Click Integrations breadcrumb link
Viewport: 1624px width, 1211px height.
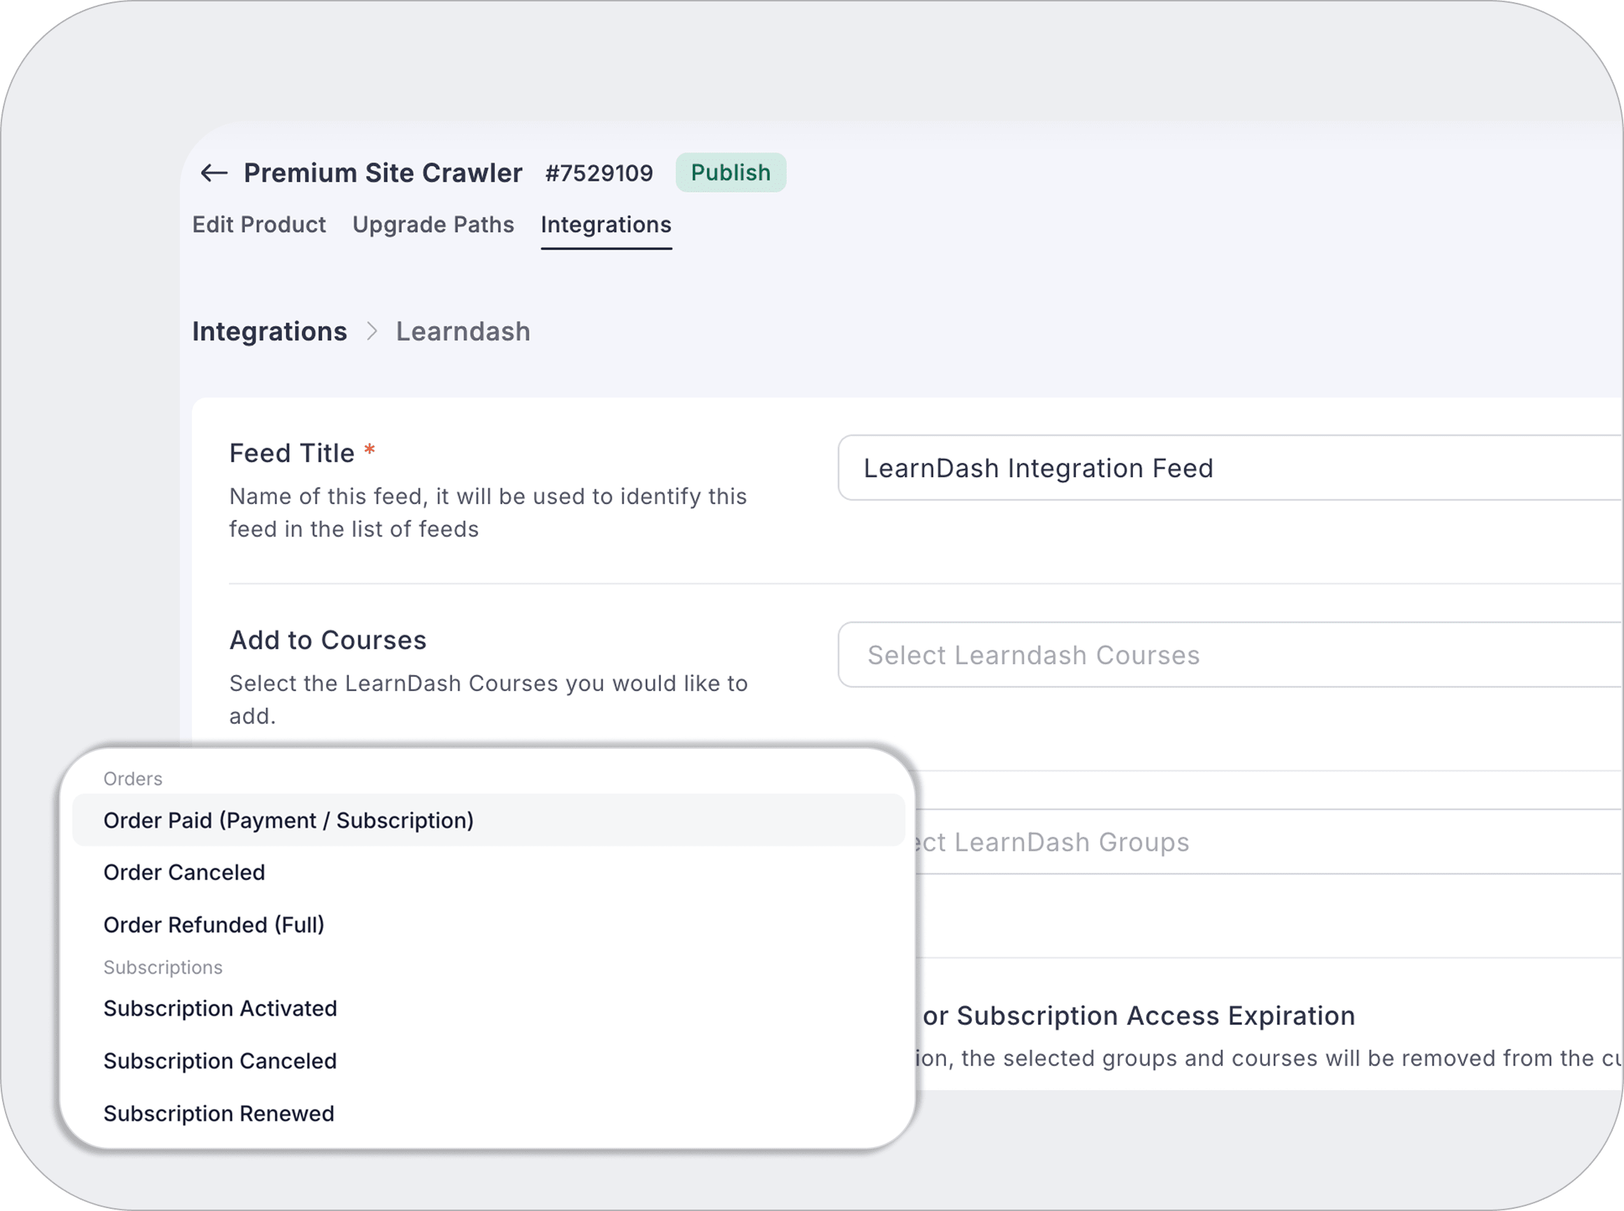coord(269,332)
